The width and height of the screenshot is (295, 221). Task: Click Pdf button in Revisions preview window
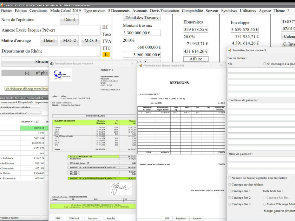(167, 218)
